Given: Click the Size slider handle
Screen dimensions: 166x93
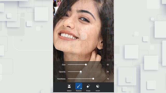Looking at the screenshot, I should tap(86, 65).
